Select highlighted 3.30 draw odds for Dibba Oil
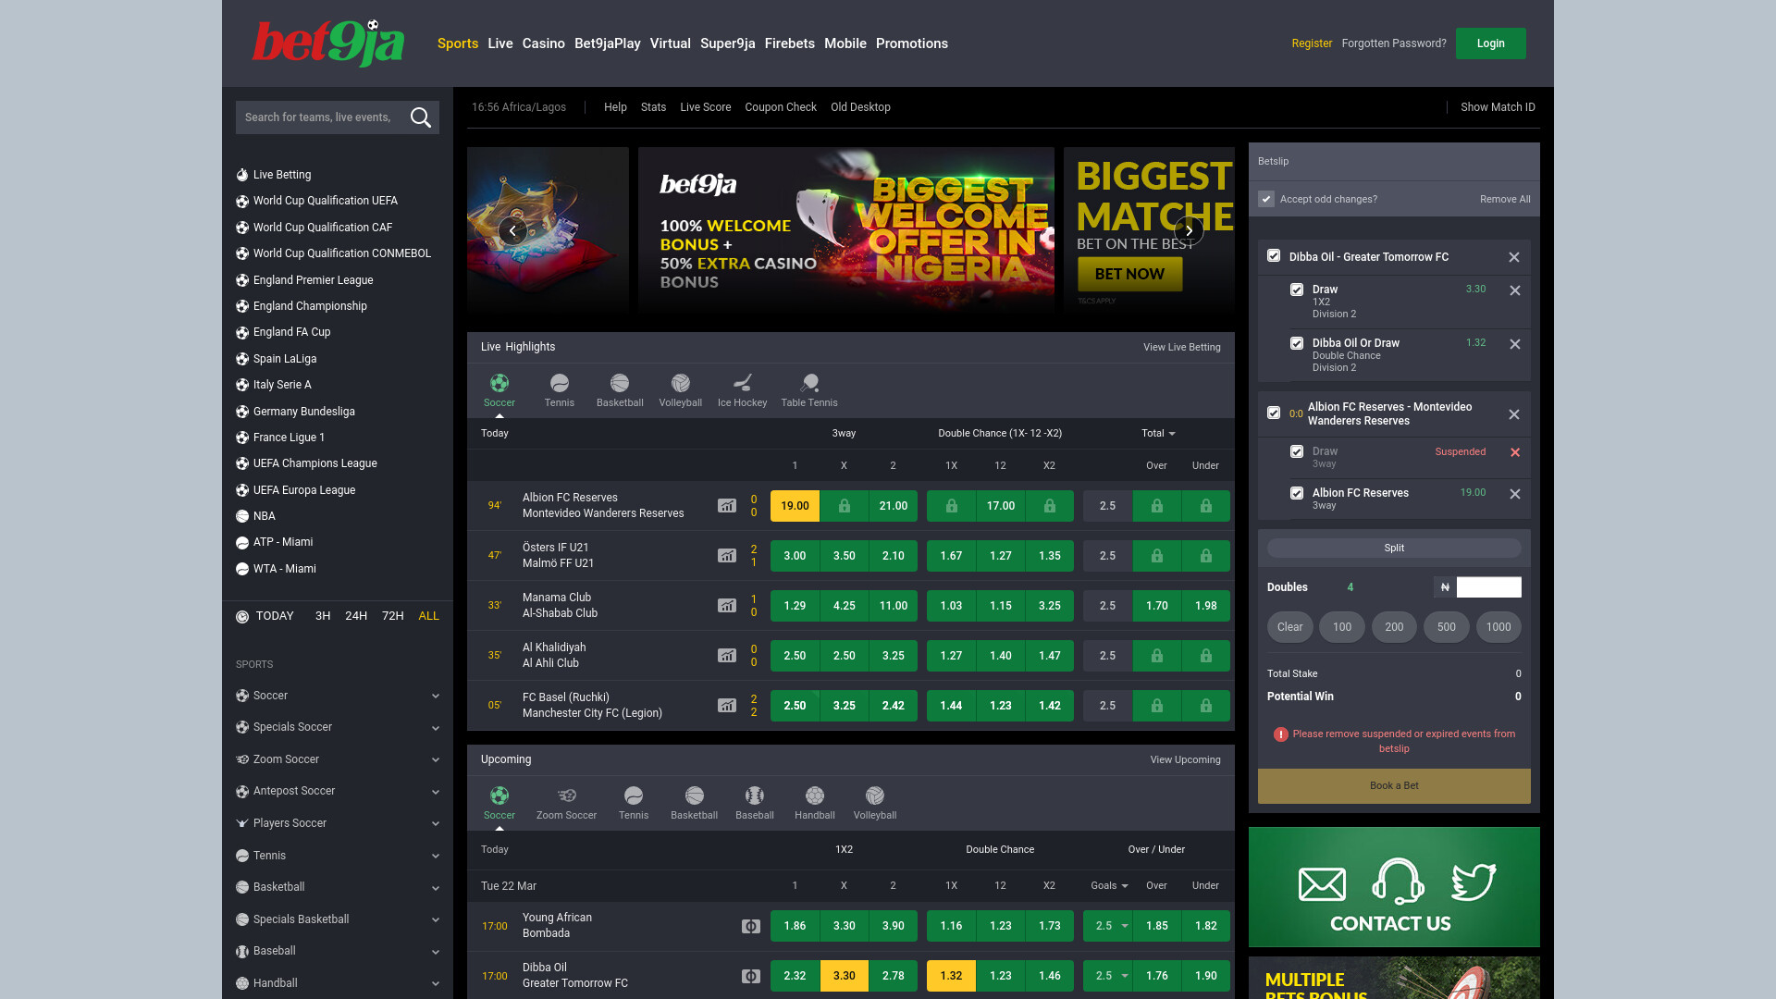 [844, 976]
